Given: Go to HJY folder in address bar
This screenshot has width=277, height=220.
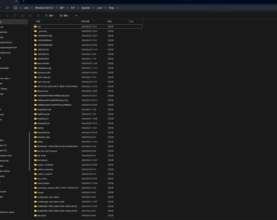Looking at the screenshot, I should coord(73,8).
